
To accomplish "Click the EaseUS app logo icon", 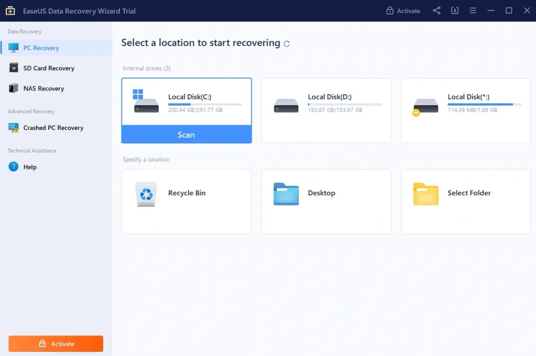I will pyautogui.click(x=10, y=10).
